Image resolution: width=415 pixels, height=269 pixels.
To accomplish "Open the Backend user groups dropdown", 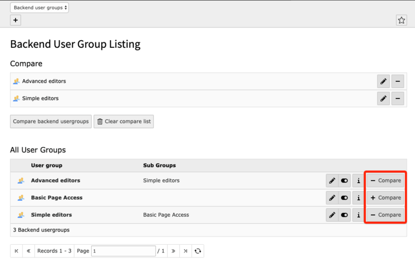I will tap(39, 8).
